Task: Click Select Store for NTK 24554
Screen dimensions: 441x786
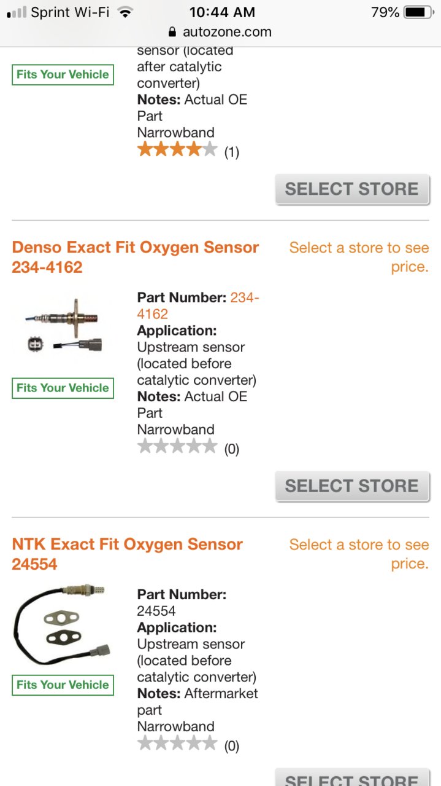Action: tap(352, 777)
